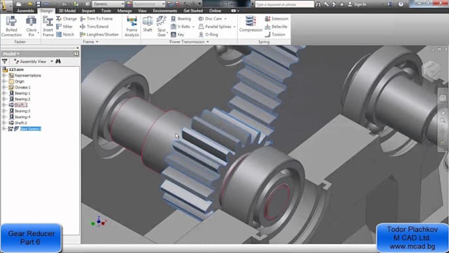This screenshot has height=253, width=449.
Task: Select Torsion spring tool
Action: click(x=275, y=34)
